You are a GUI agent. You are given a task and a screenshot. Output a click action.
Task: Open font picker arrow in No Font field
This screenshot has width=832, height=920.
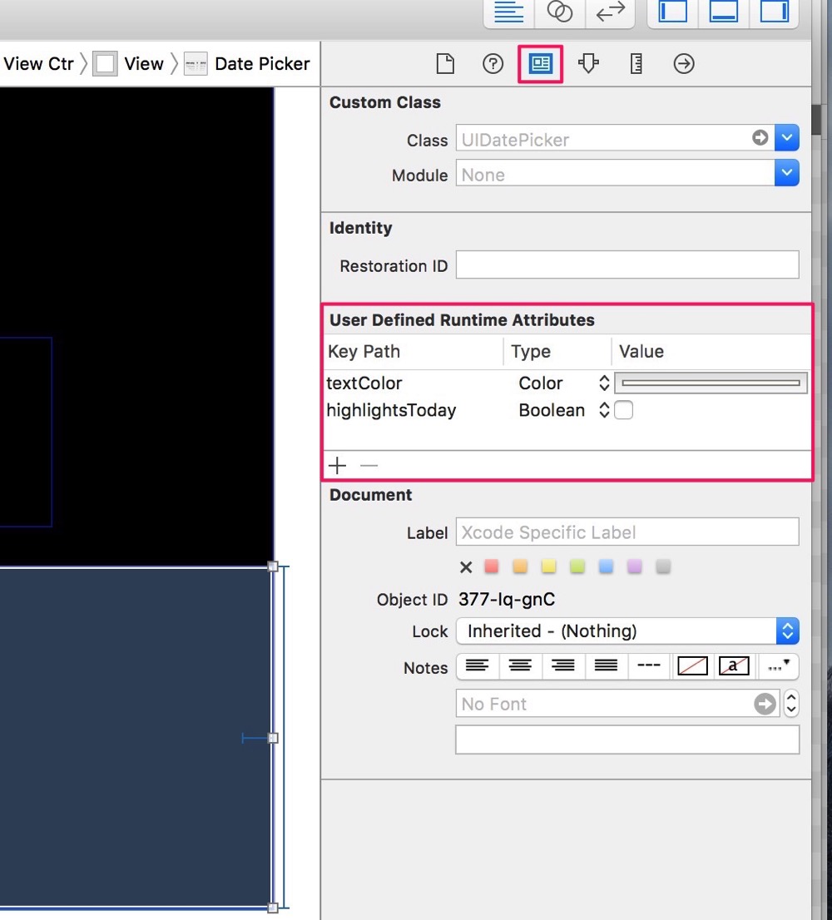point(765,704)
